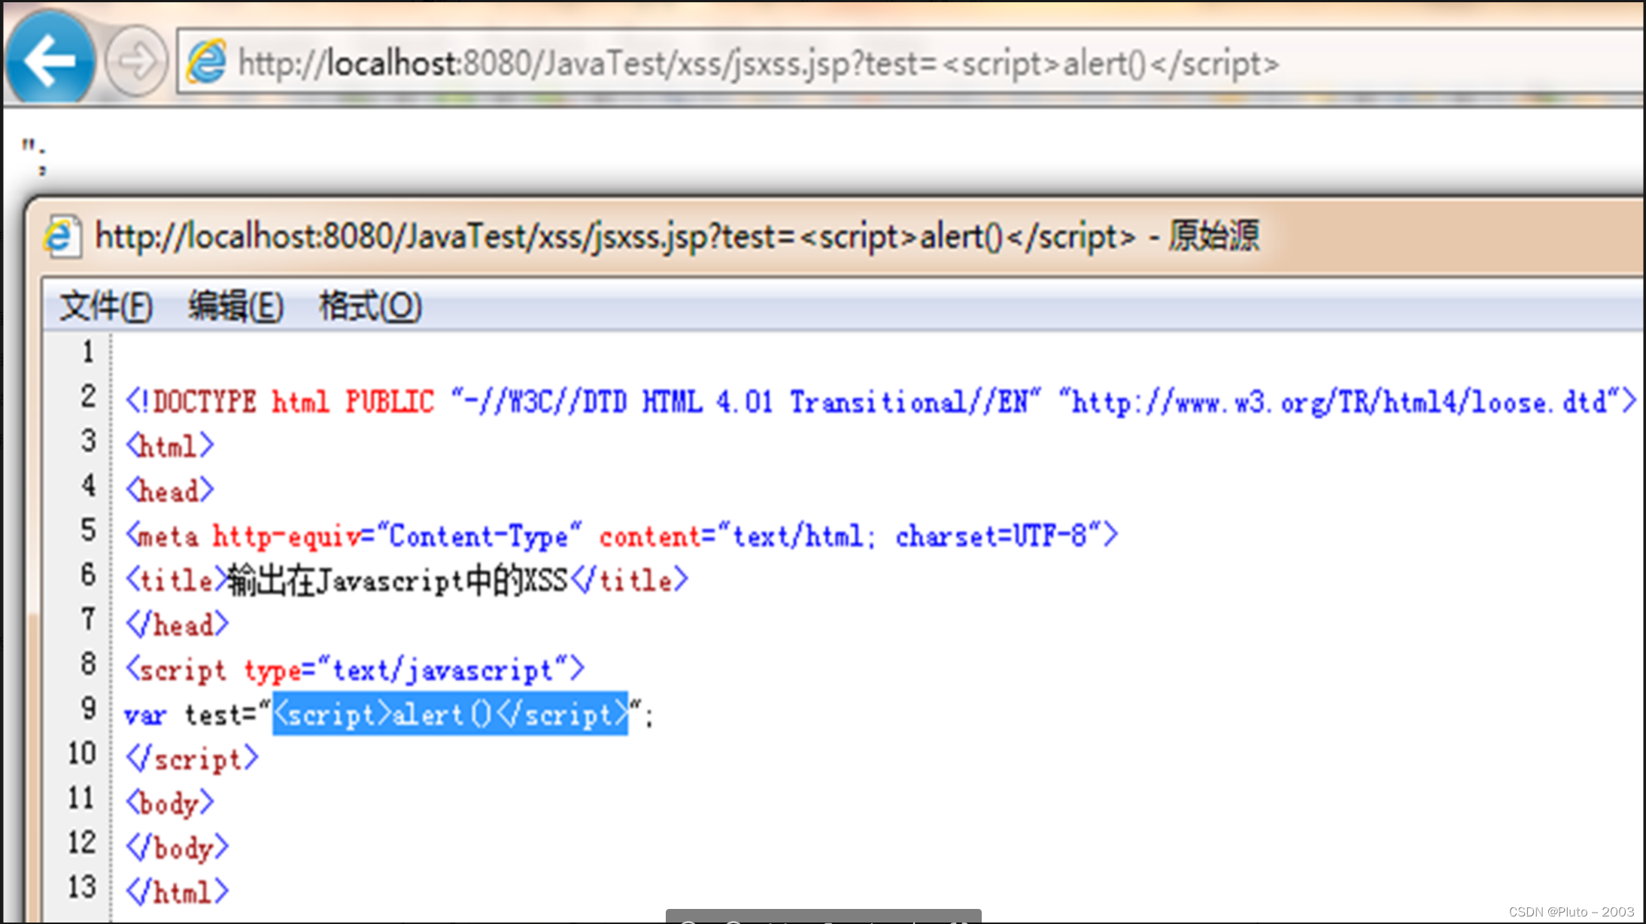
Task: Click the title line 输出在Javascript中的XSS
Action: point(407,580)
